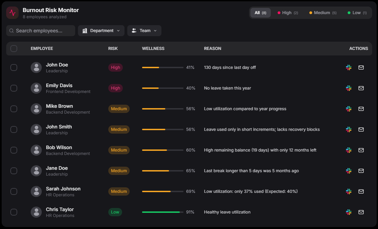This screenshot has height=229, width=378.
Task: Show the Low risk tab
Action: tap(357, 13)
